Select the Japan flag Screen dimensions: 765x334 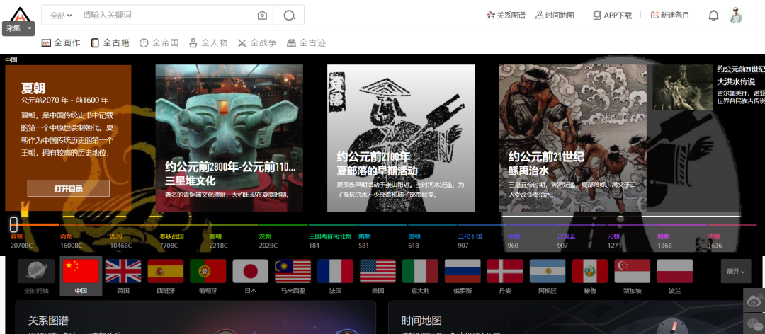(250, 275)
